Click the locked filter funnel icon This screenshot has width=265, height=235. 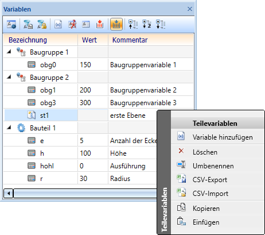pos(42,24)
